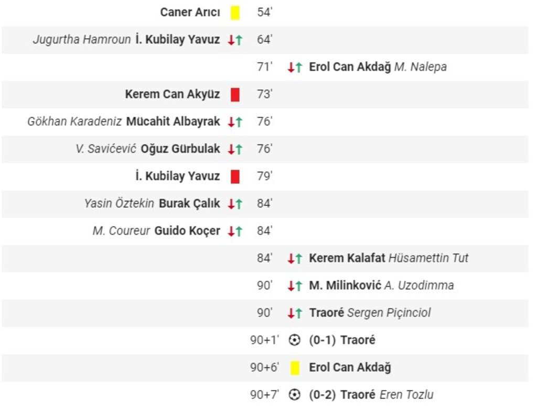Image resolution: width=537 pixels, height=409 pixels.
Task: Click substitution arrows next to Guido Koçer
Action: pos(235,231)
